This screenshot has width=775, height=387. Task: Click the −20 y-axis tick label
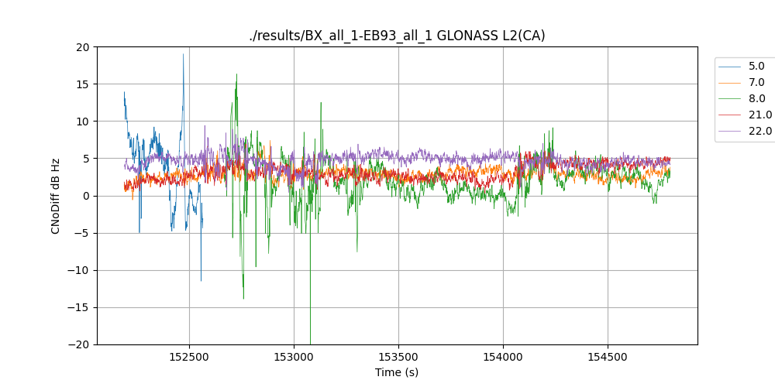click(81, 344)
